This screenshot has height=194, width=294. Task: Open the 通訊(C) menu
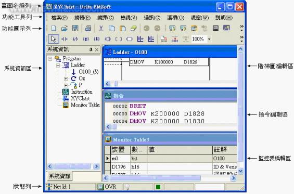pos(152,18)
